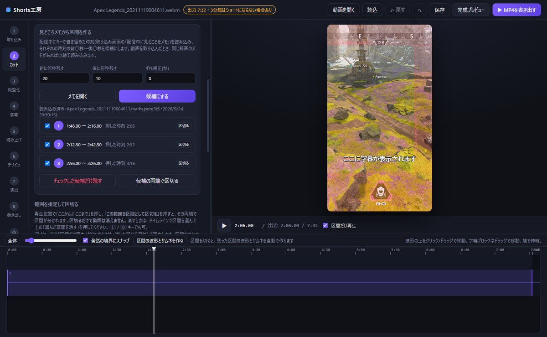The width and height of the screenshot is (547, 337).
Task: Click 区切る for the 押した時刻 3:16 candidate
Action: click(183, 163)
